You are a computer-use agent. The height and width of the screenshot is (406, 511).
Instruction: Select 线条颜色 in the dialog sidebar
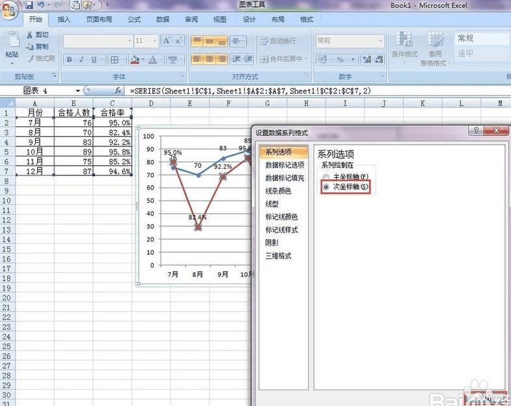(x=278, y=191)
